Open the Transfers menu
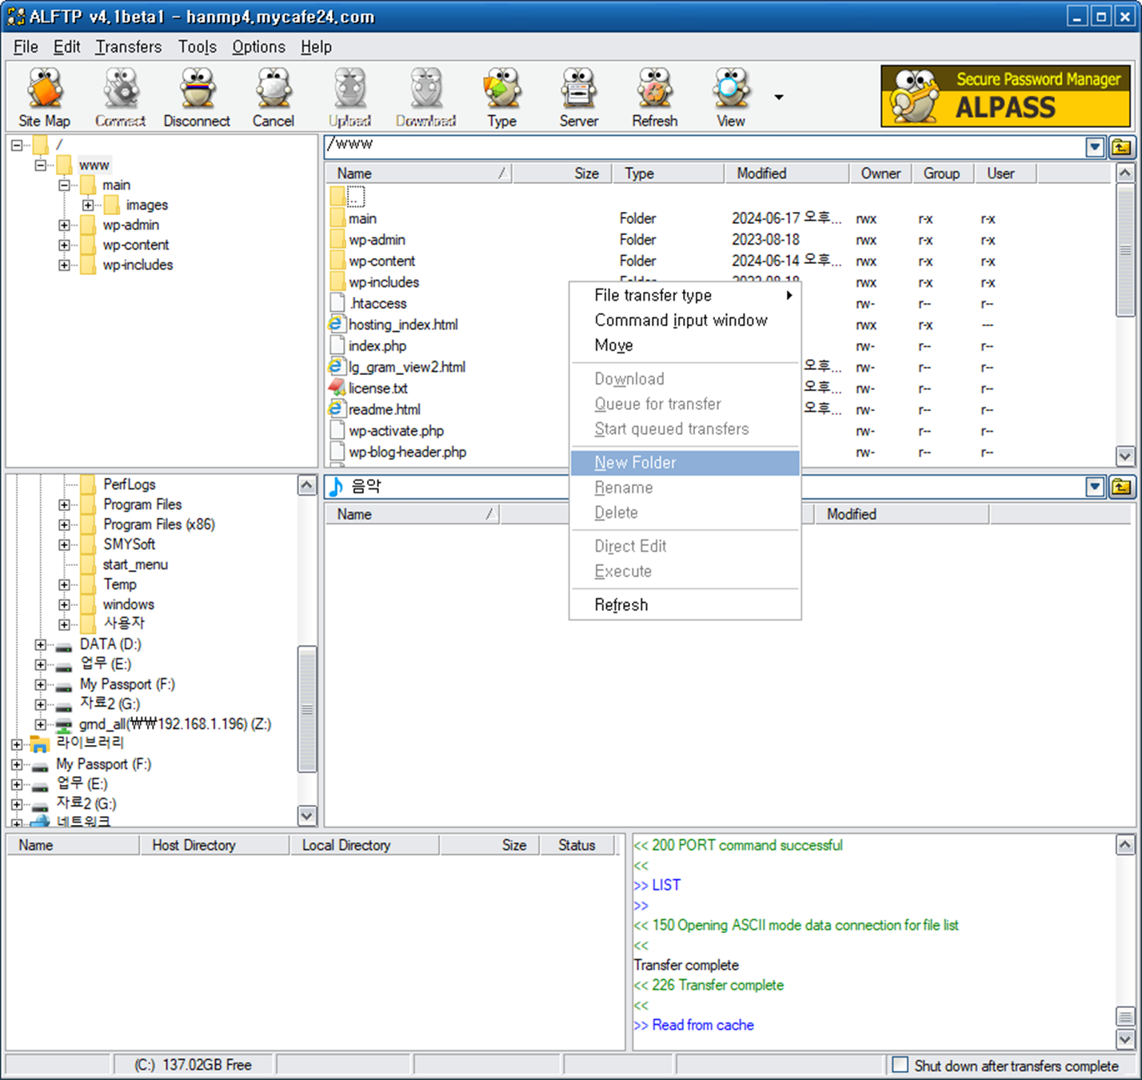This screenshot has width=1142, height=1080. click(x=129, y=46)
